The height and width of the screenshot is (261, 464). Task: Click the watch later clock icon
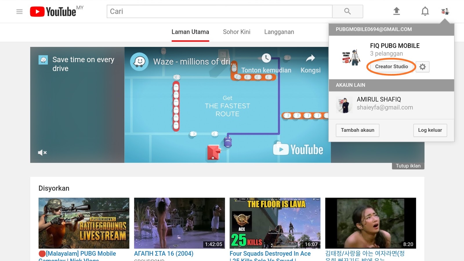(266, 58)
